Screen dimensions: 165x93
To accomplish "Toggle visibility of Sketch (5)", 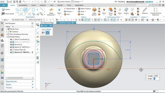I will point(11,52).
